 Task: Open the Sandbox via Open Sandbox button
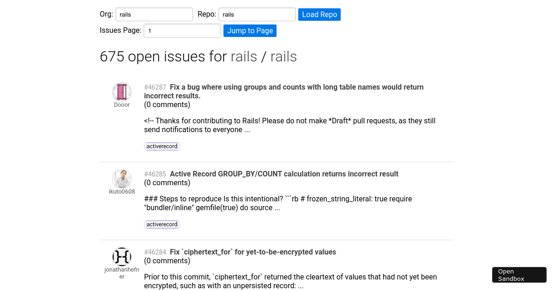coord(519,274)
